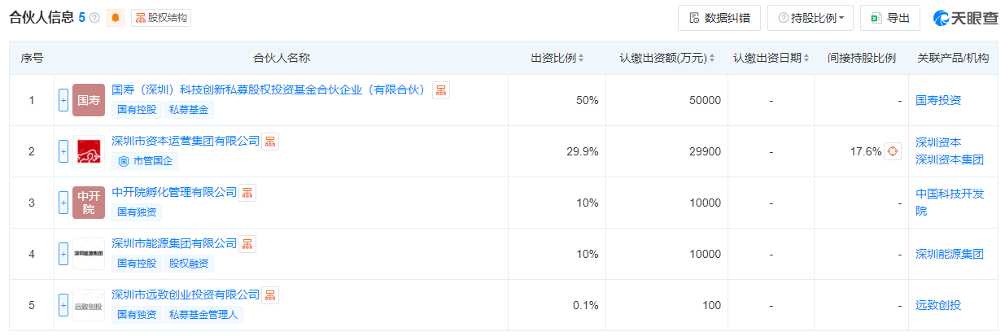Open the 国寿投资 related institution link

pyautogui.click(x=938, y=100)
